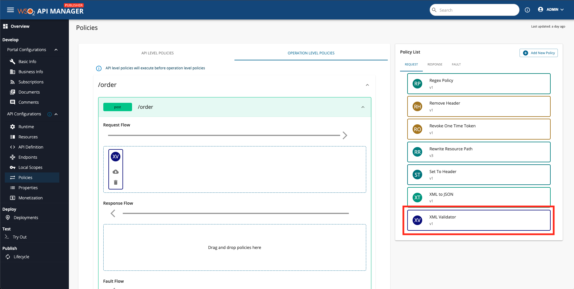Select the Regex Policy card
The height and width of the screenshot is (289, 574).
[x=478, y=84]
